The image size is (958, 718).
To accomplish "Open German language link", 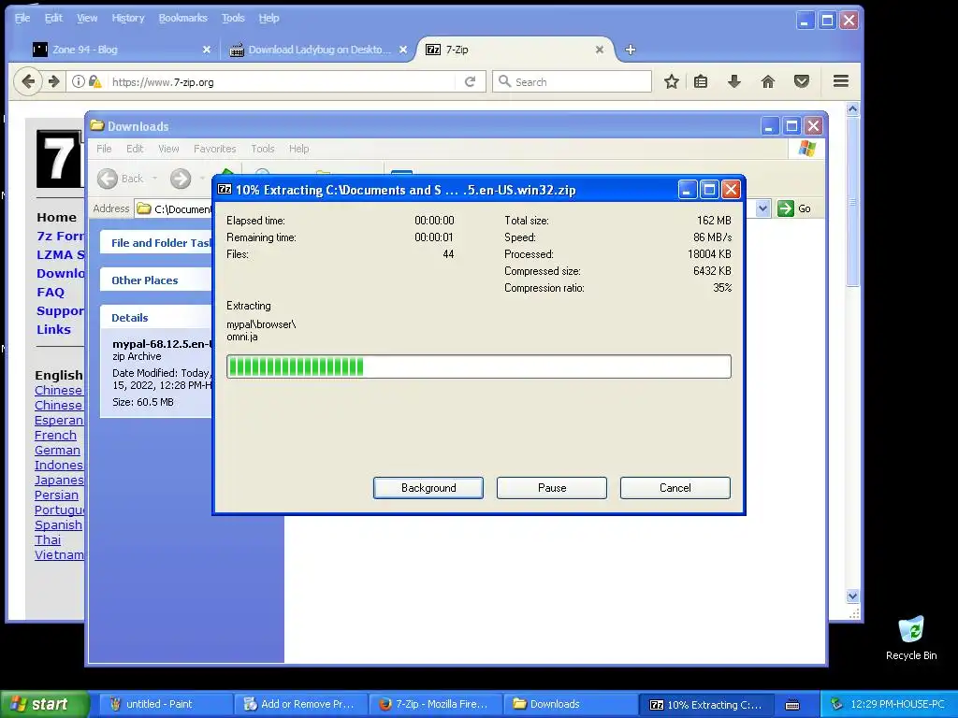I will pos(57,450).
